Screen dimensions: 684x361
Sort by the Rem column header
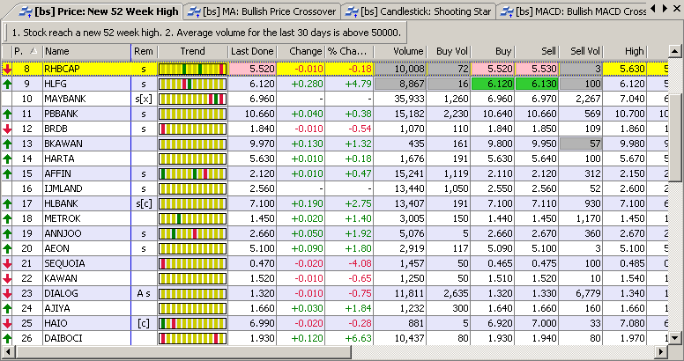pos(144,51)
